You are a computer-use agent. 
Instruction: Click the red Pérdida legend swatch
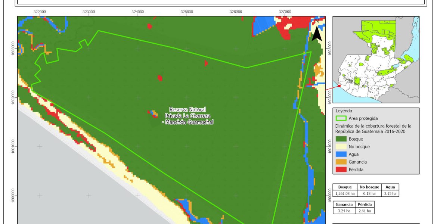(x=341, y=169)
